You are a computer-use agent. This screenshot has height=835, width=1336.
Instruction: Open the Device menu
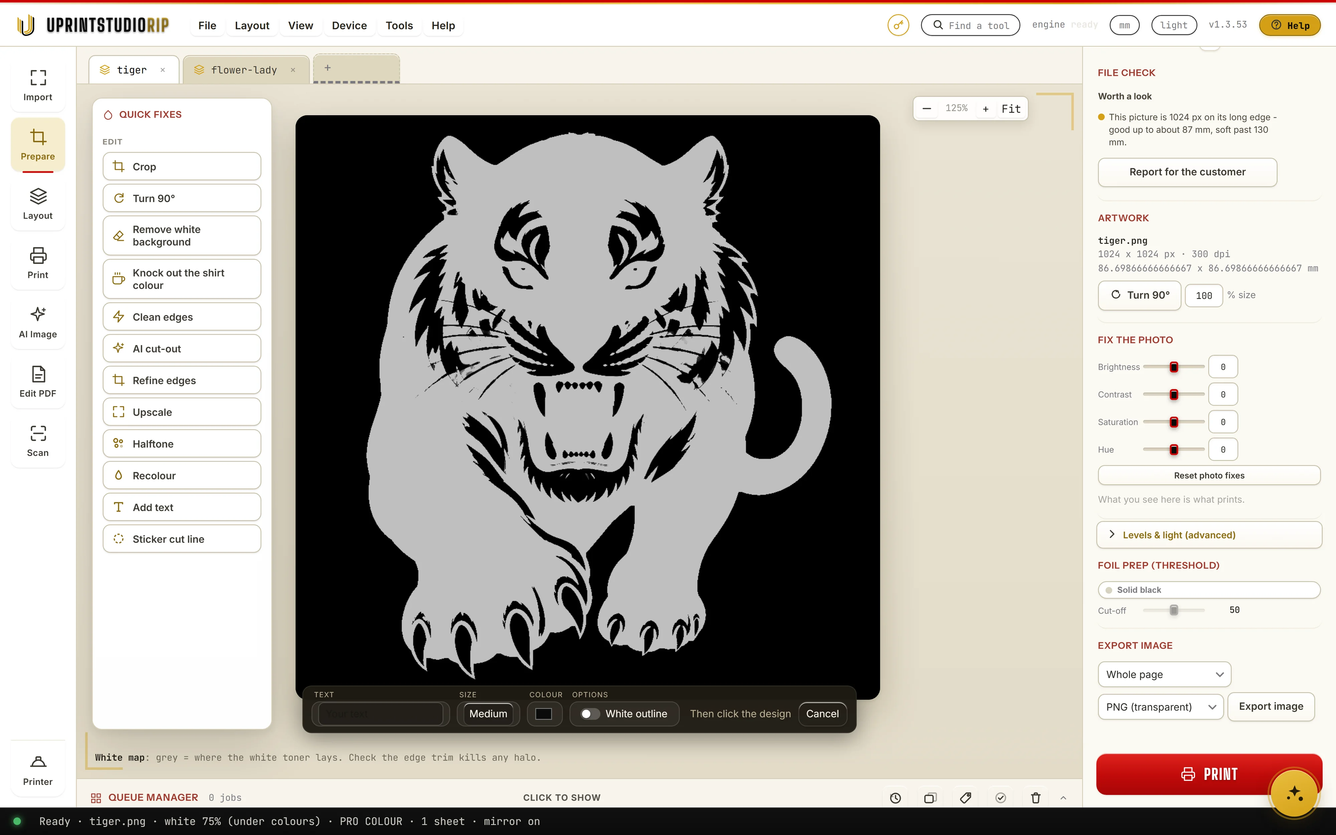349,25
